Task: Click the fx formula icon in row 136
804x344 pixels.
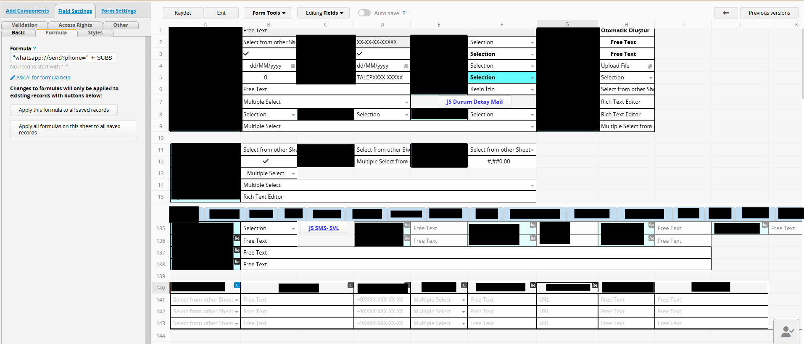Action: coord(237,239)
